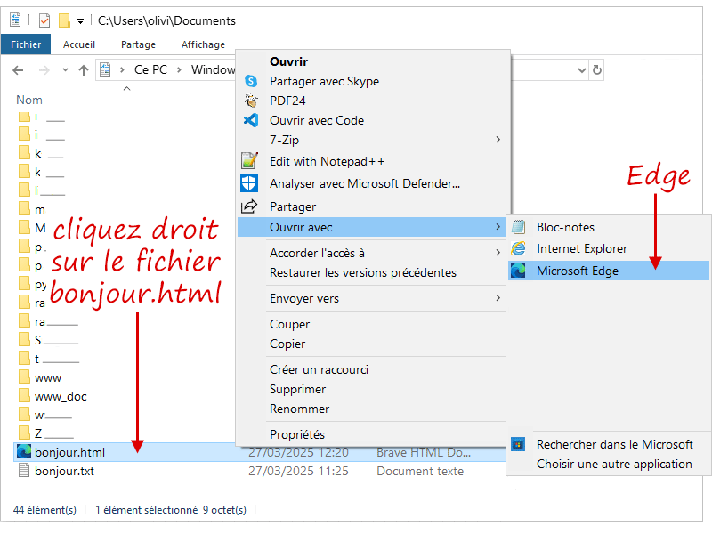
Task: Select Supprimer in context menu
Action: (x=297, y=389)
